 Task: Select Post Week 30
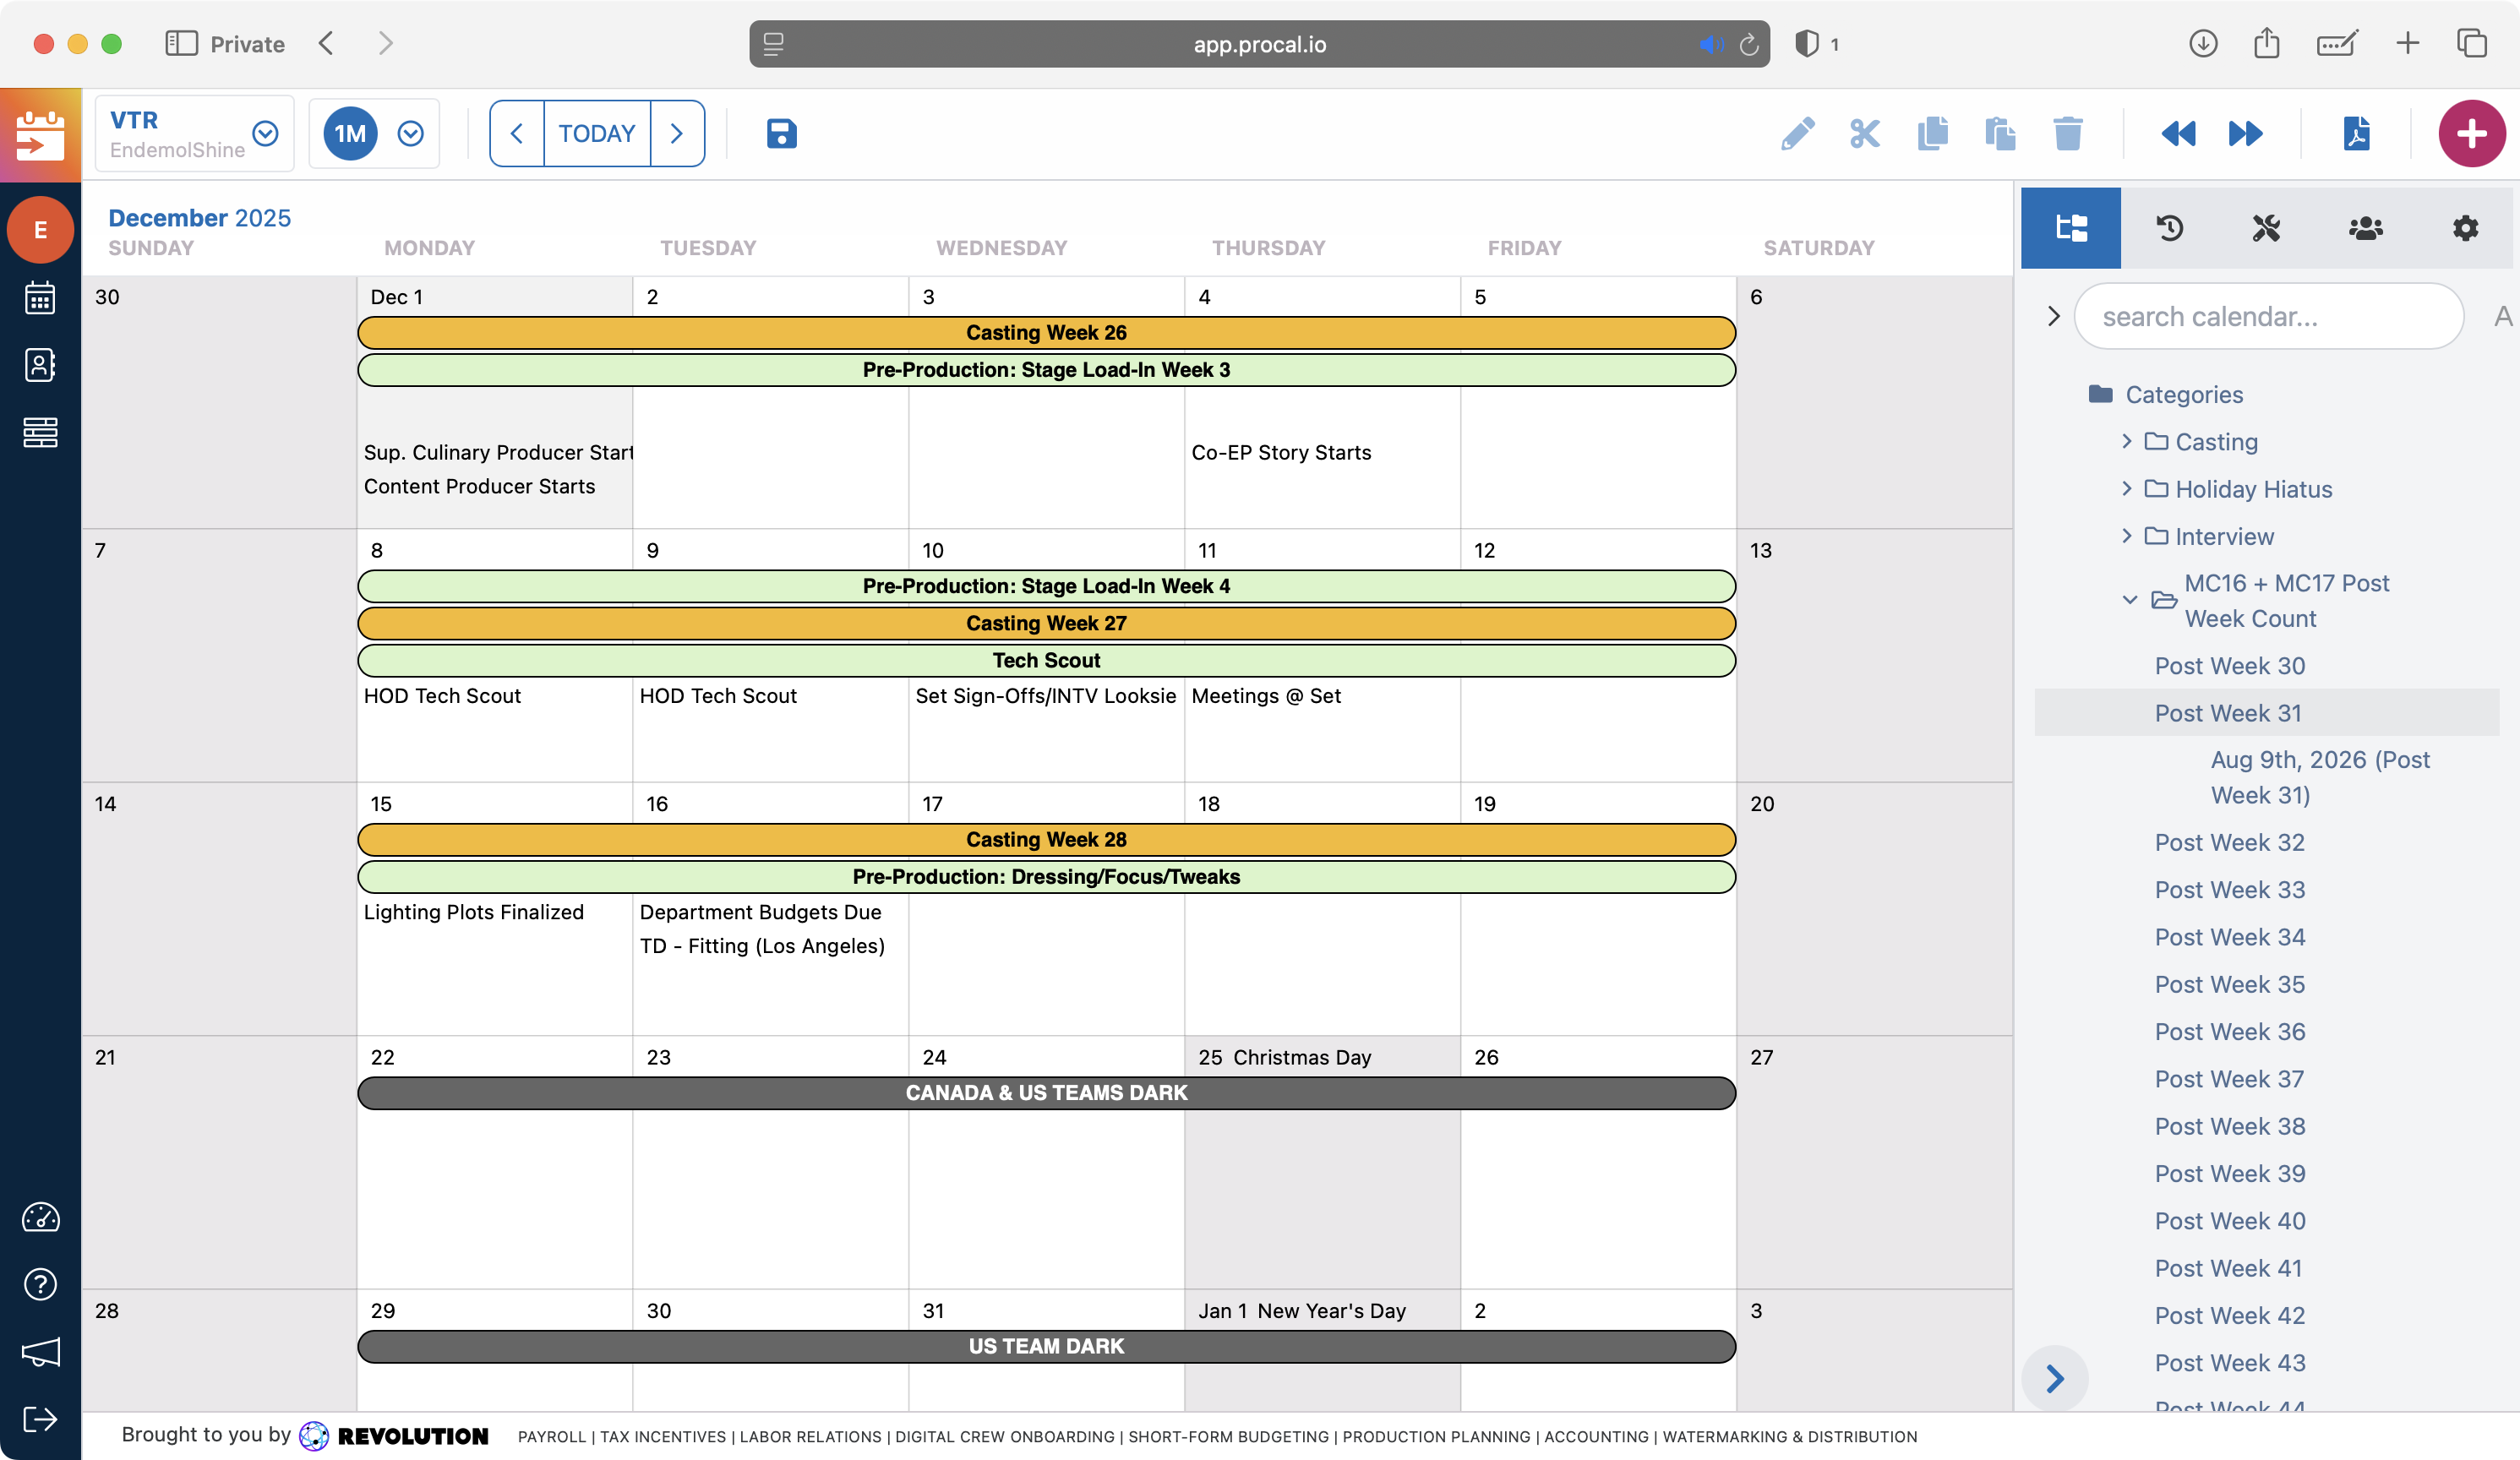click(2230, 665)
